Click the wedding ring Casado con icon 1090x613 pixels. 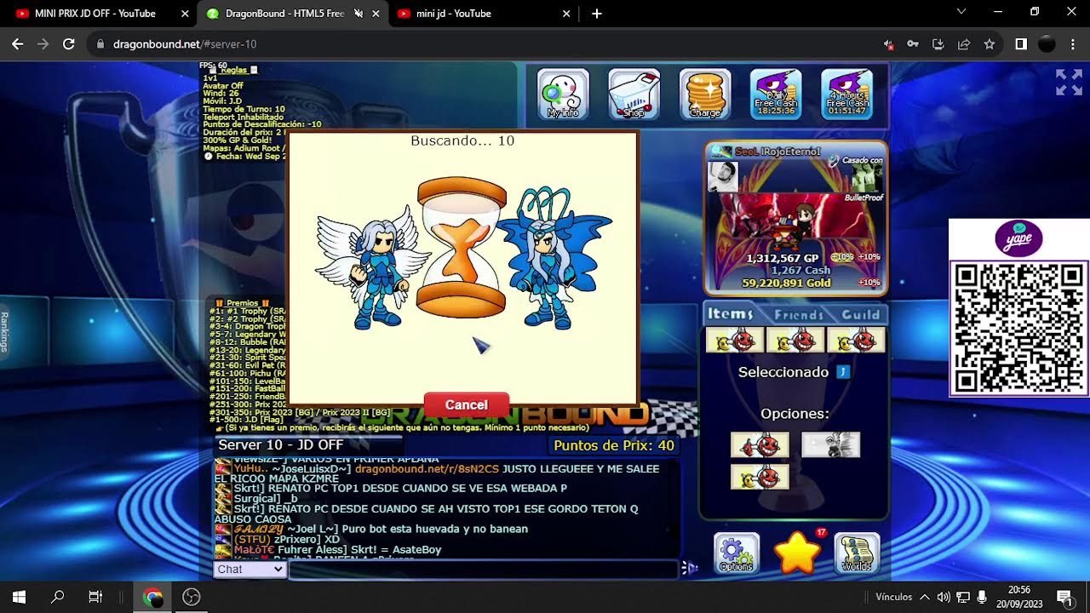835,160
